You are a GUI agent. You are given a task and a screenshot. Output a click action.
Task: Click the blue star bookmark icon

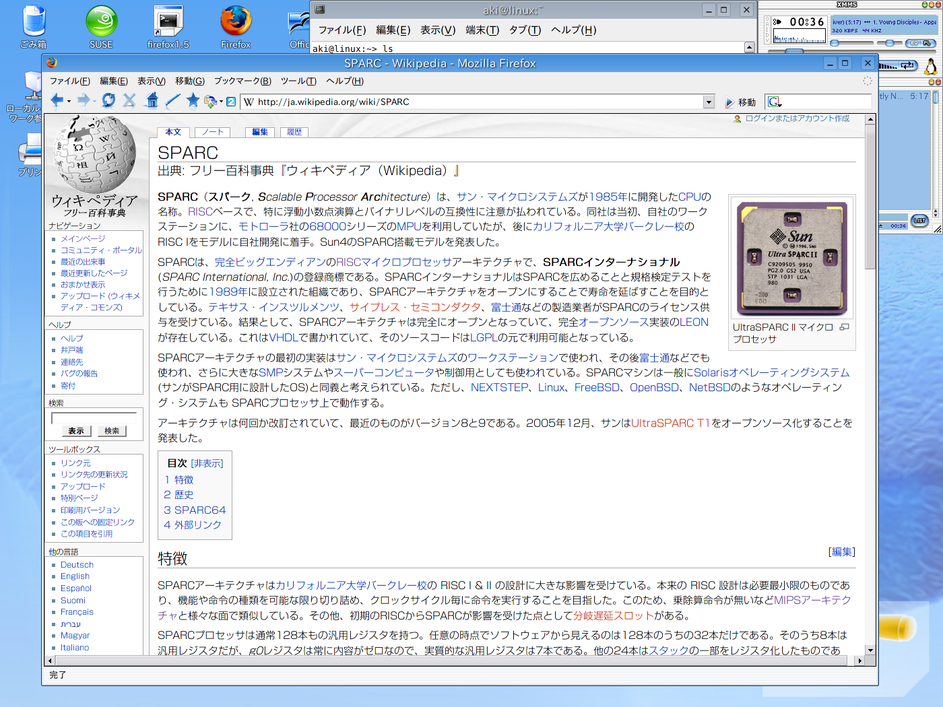click(x=193, y=100)
